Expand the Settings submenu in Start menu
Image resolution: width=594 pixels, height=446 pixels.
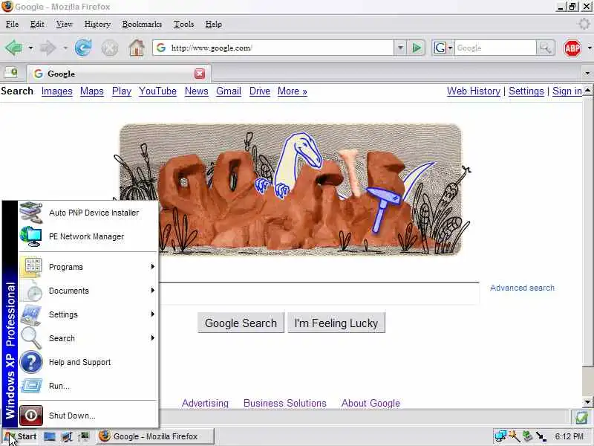(88, 314)
